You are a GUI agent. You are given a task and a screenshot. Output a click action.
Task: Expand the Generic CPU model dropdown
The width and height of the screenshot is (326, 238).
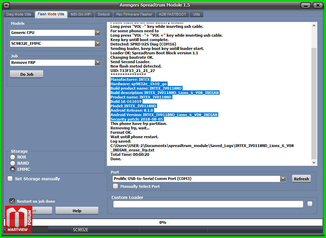(98, 33)
